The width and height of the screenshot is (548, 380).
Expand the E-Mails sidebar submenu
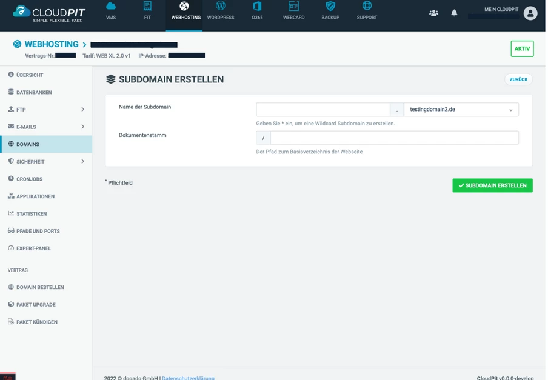pos(82,127)
